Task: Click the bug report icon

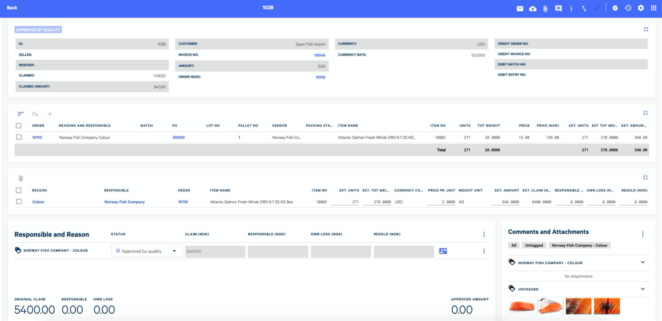Action: tap(615, 8)
